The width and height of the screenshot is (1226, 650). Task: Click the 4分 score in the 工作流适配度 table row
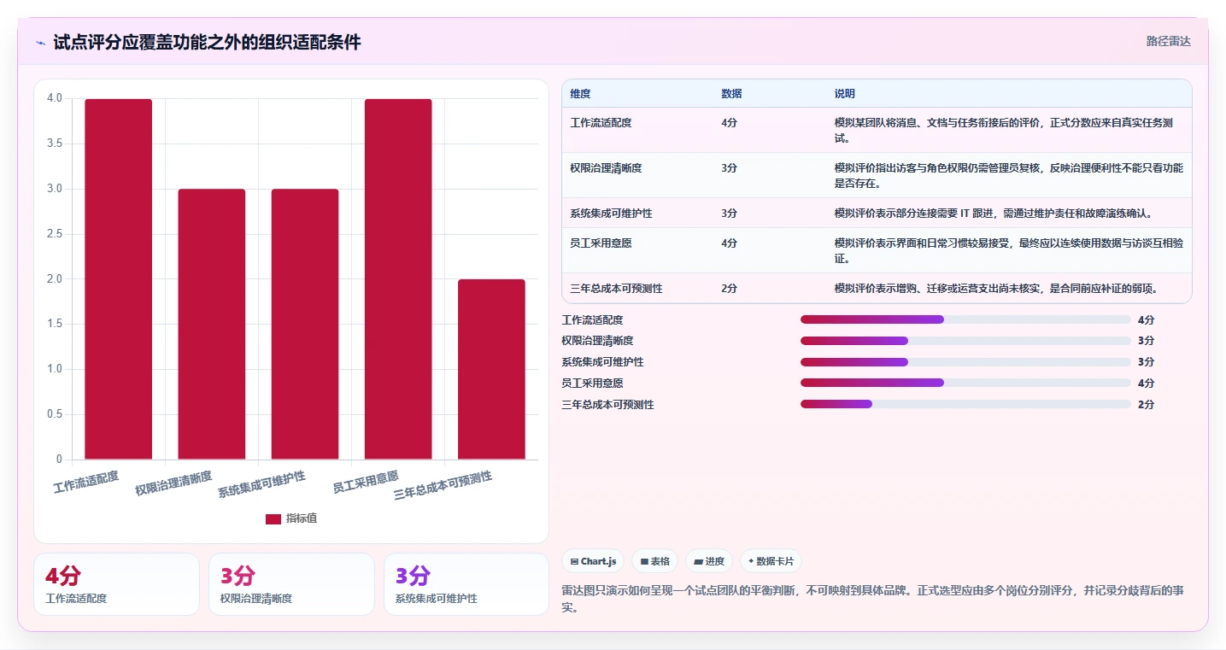click(730, 123)
